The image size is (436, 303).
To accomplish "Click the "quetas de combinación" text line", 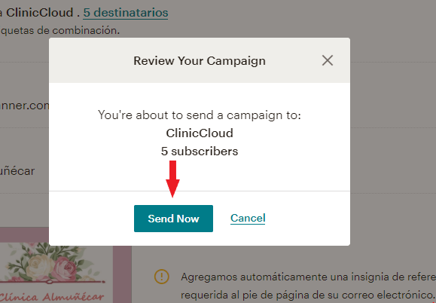I will tap(59, 30).
